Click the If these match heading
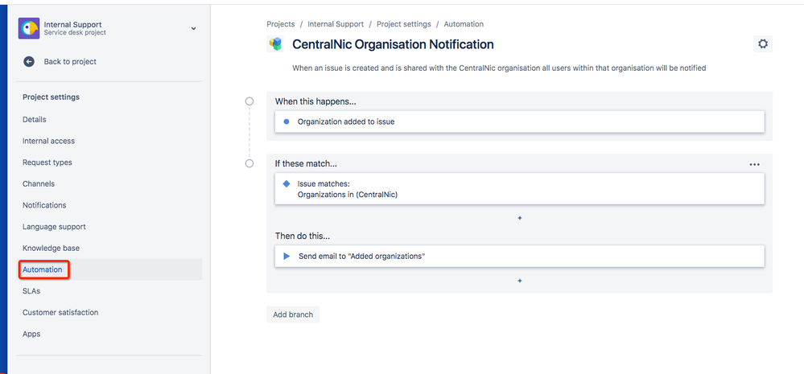Viewport: 804px width, 374px height. (306, 164)
